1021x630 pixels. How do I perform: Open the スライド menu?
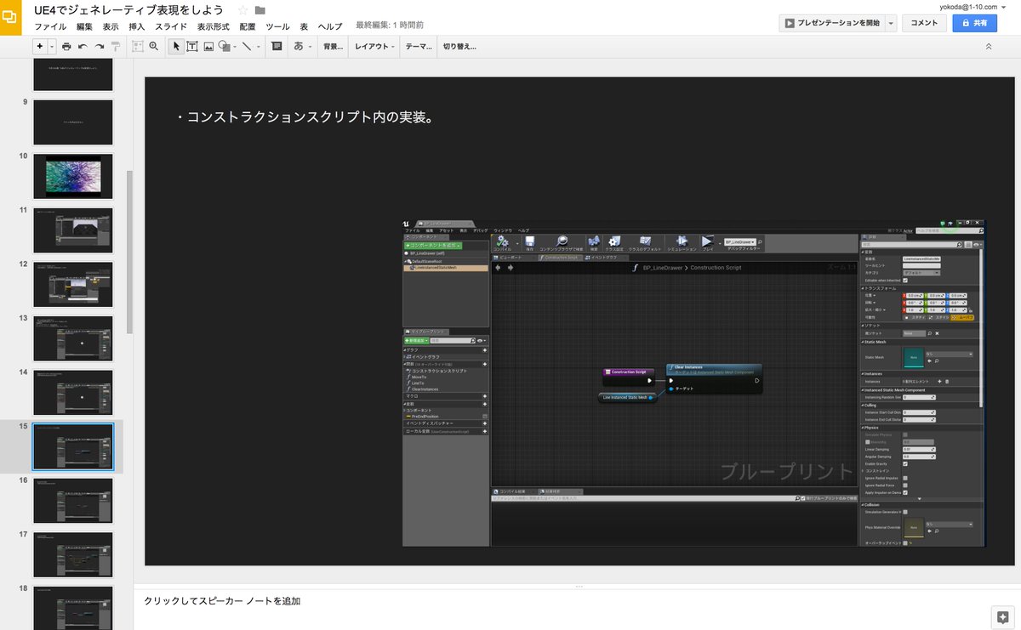pos(172,26)
